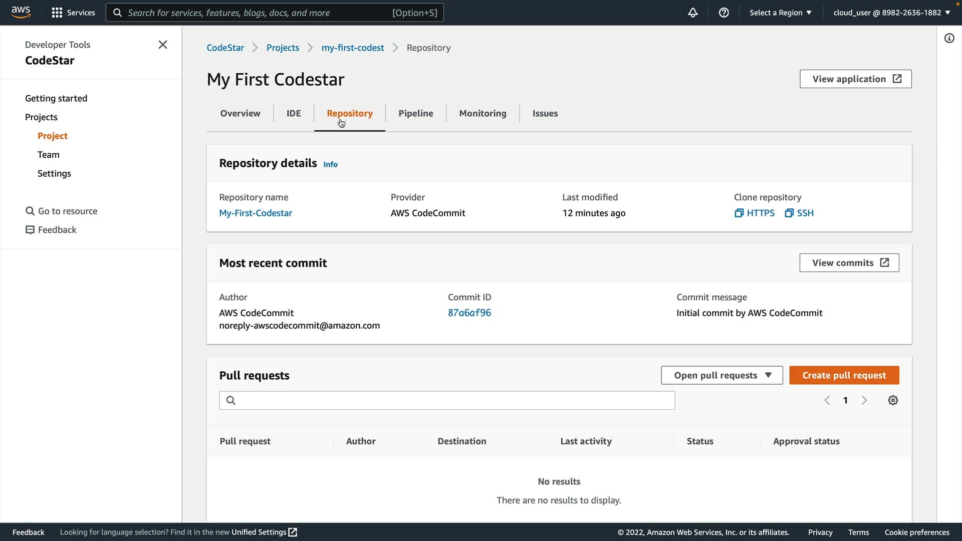Open pull requests table settings gear
Image resolution: width=962 pixels, height=541 pixels.
pos(893,400)
